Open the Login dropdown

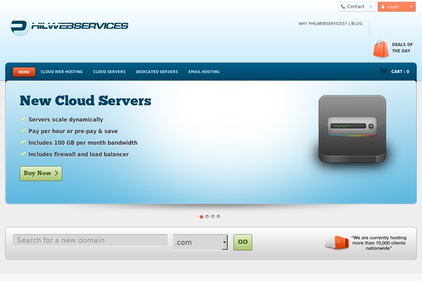click(397, 7)
